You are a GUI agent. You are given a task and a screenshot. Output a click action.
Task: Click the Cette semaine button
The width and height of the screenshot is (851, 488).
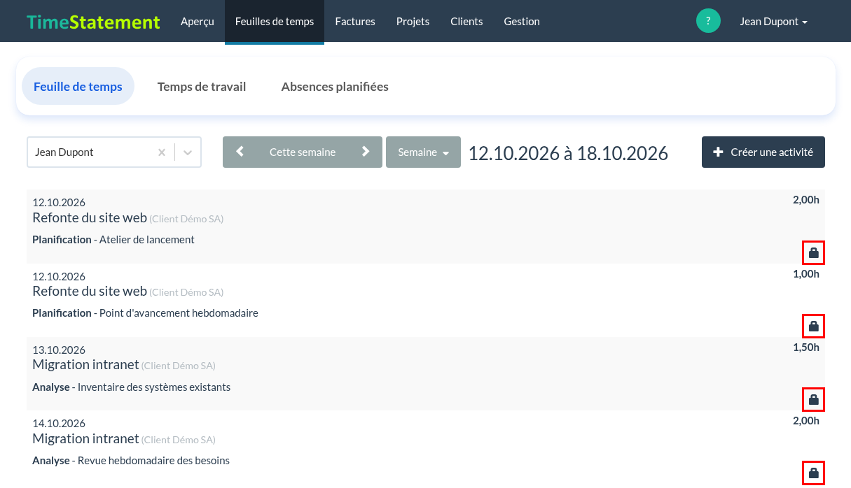point(303,152)
